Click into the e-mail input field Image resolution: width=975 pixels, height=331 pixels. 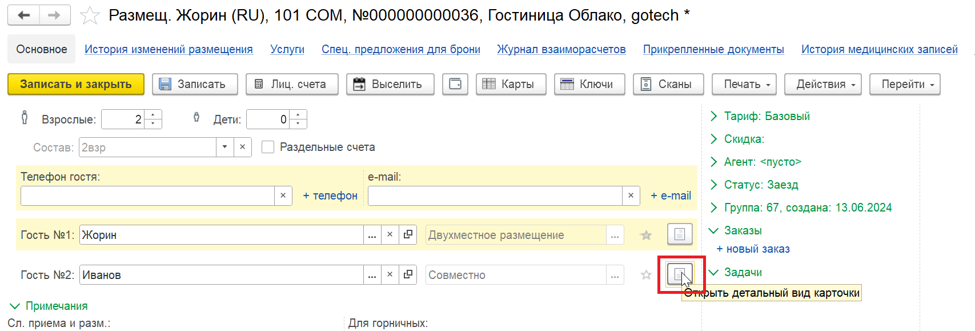pyautogui.click(x=495, y=196)
